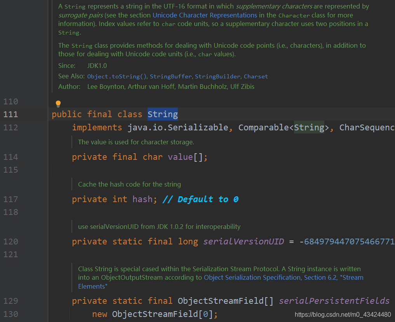Click the 'hash' field identifier
The height and width of the screenshot is (322, 395).
pos(143,199)
